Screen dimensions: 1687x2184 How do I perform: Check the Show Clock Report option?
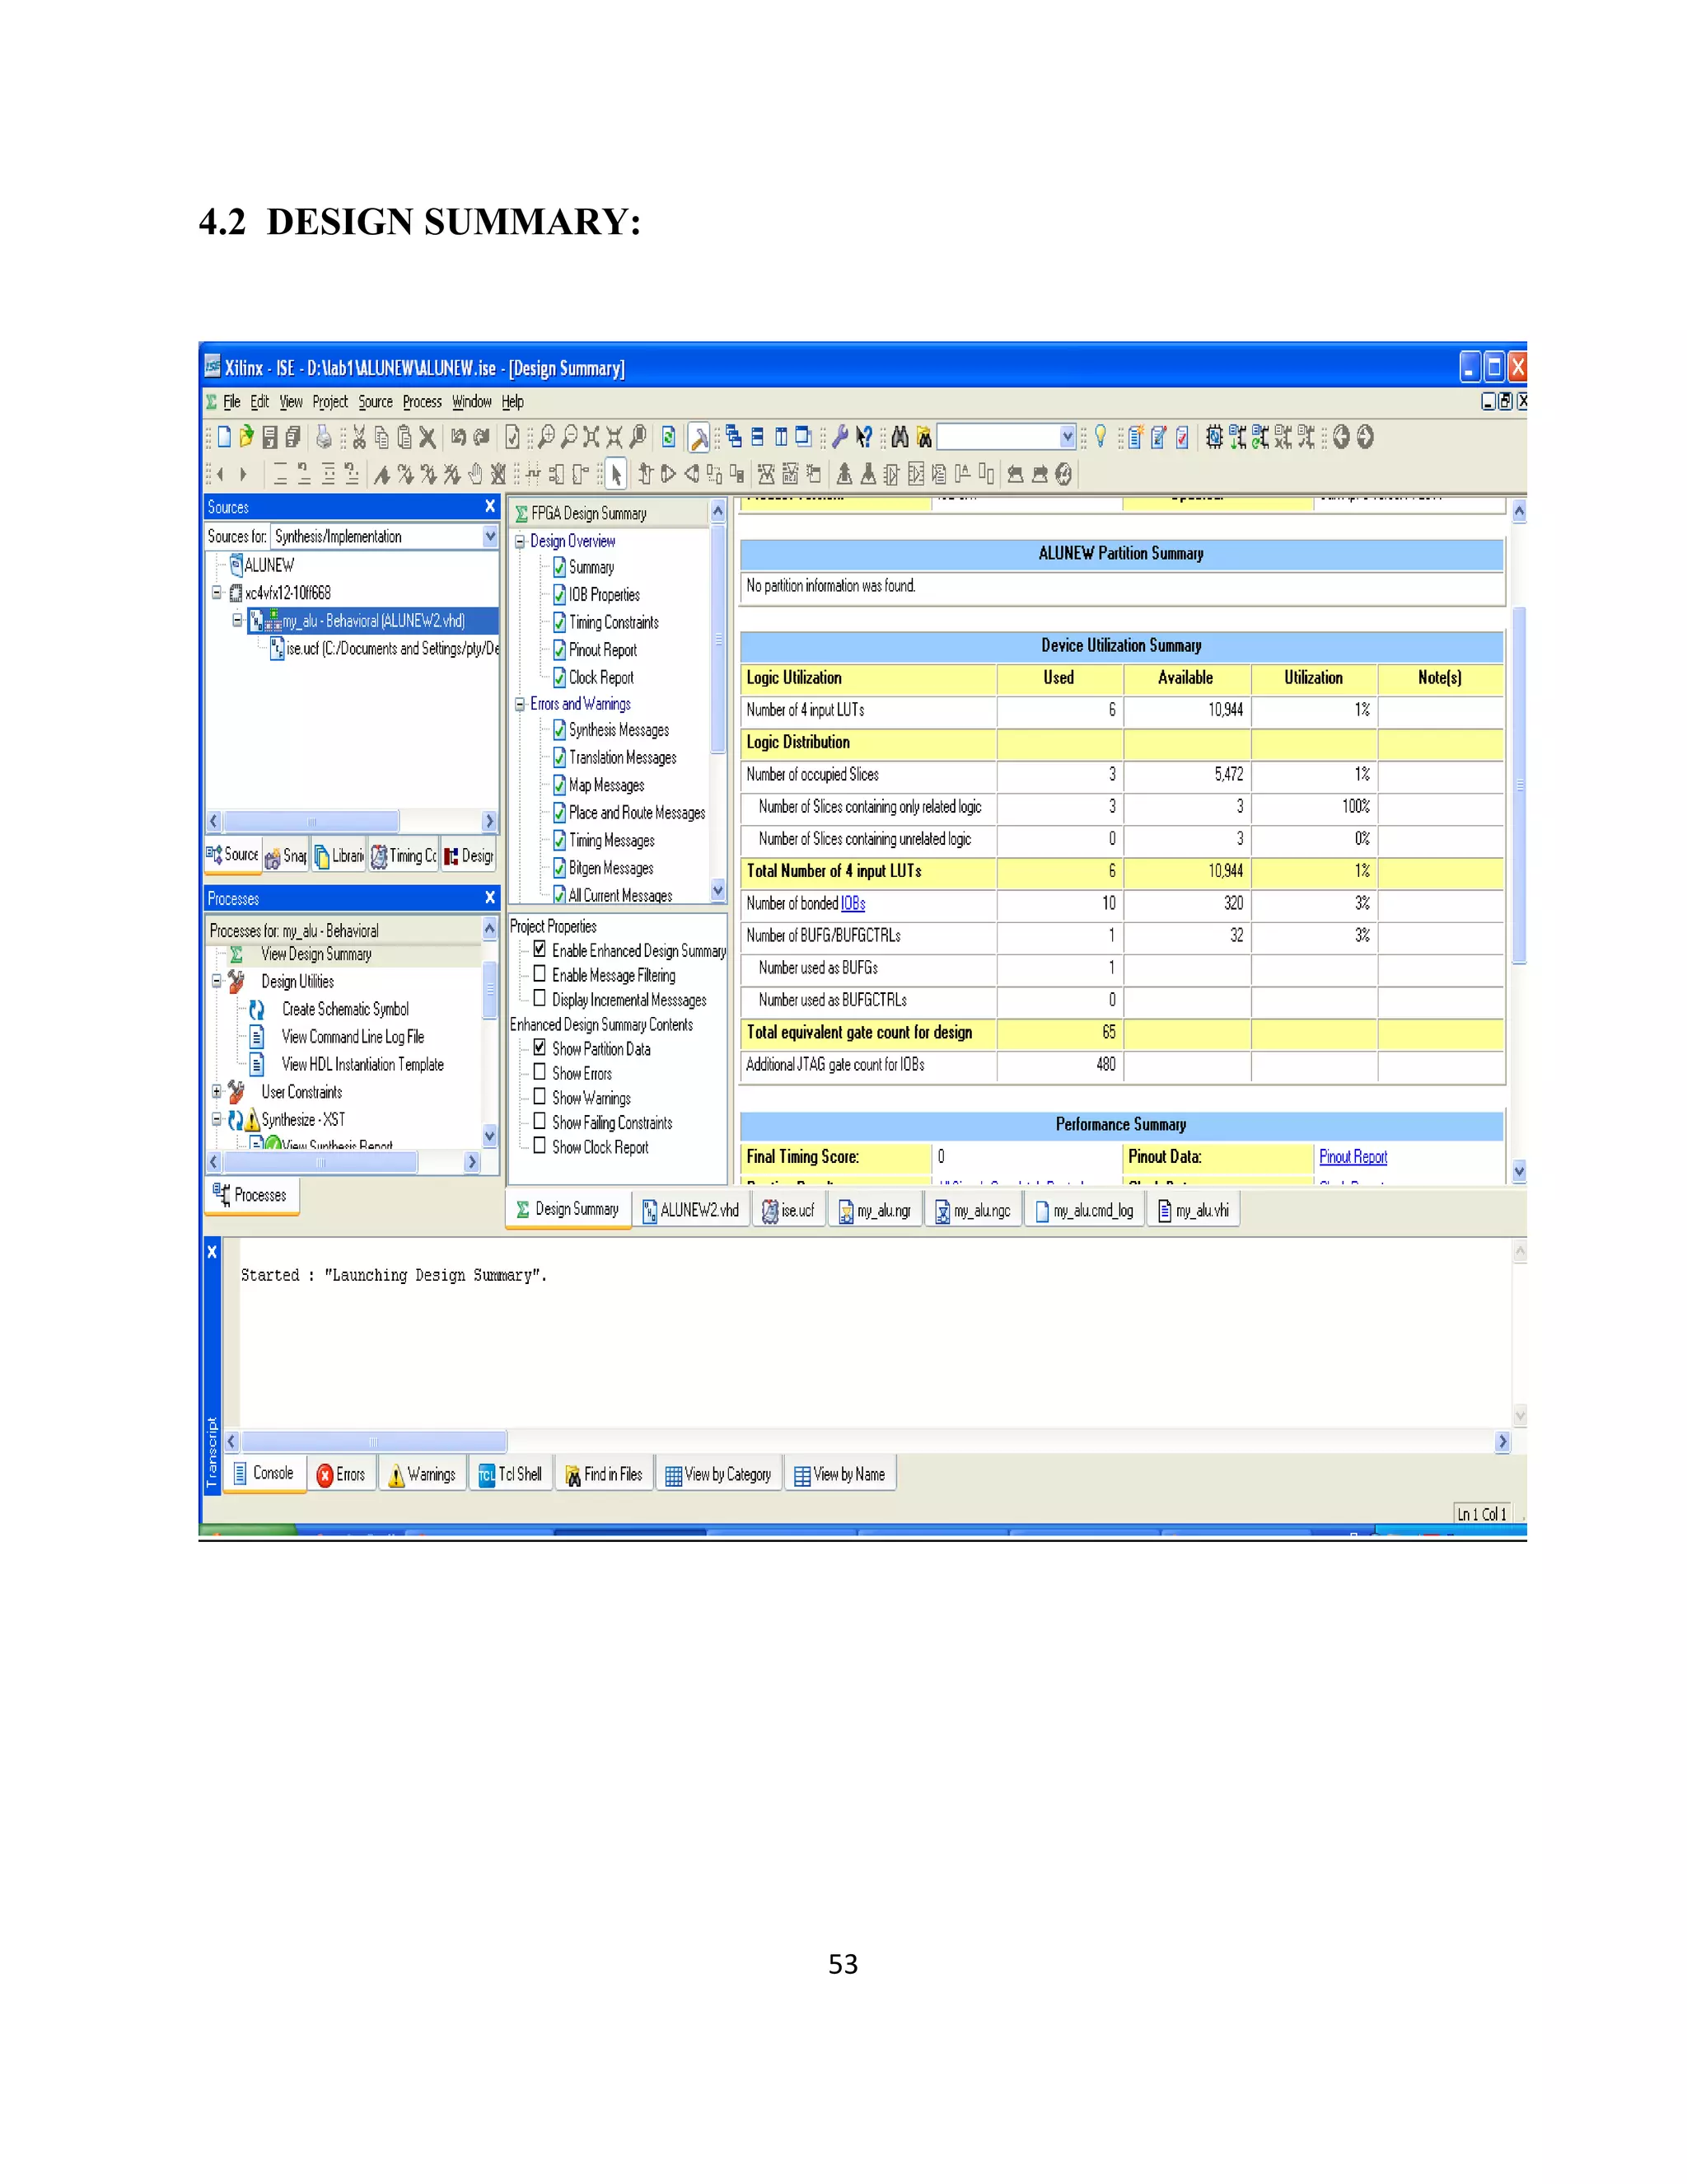point(540,1146)
